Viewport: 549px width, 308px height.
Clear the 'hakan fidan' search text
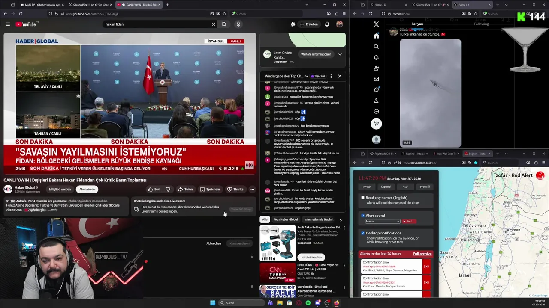pyautogui.click(x=213, y=24)
